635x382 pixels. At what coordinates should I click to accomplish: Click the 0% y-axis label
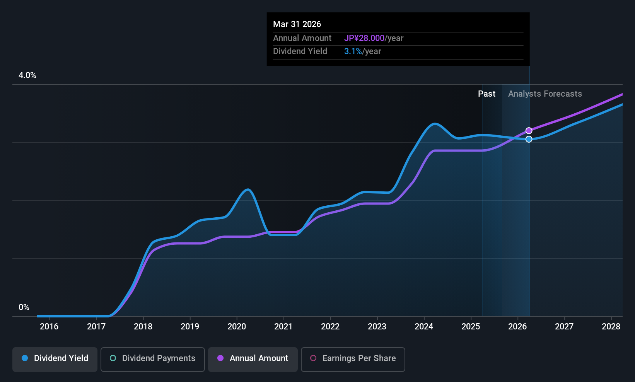24,307
